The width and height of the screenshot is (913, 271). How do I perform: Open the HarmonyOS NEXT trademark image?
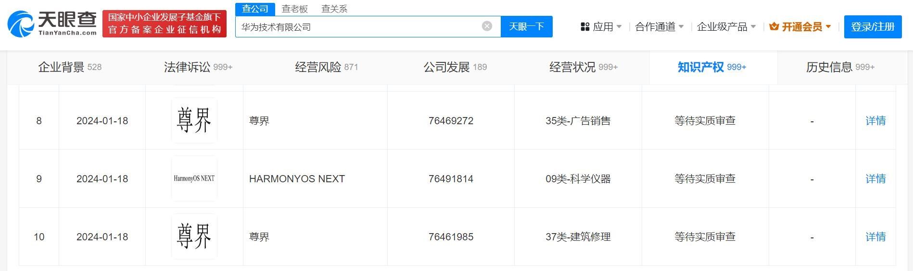pyautogui.click(x=194, y=178)
